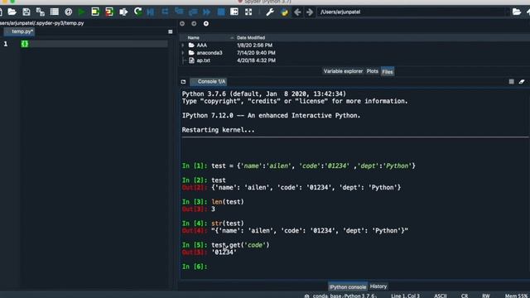Re-run the last script
Image resolution: width=530 pixels, height=298 pixels.
click(x=137, y=12)
